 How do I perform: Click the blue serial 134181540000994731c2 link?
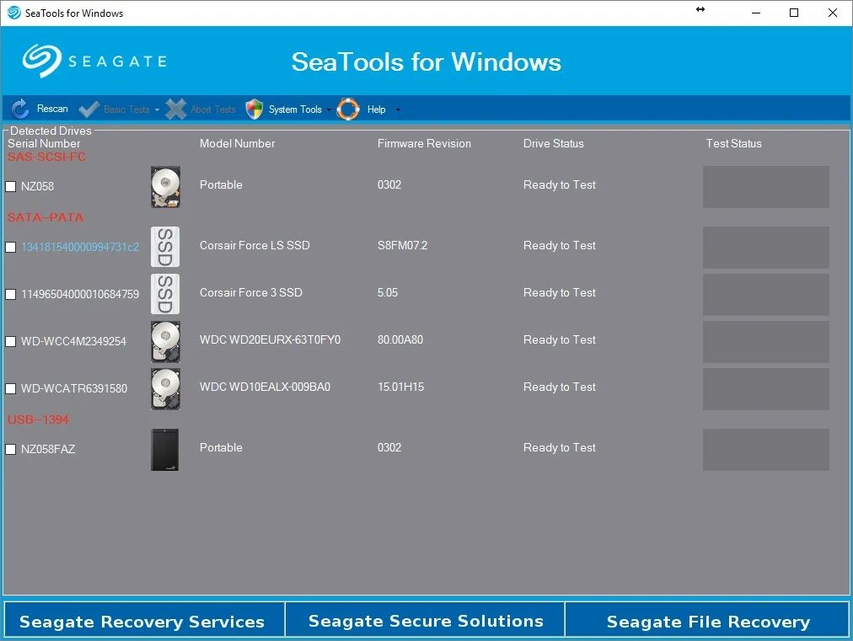[80, 247]
